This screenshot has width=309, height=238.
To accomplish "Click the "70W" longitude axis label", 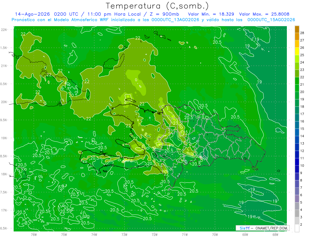I will pyautogui.click(x=215, y=234).
